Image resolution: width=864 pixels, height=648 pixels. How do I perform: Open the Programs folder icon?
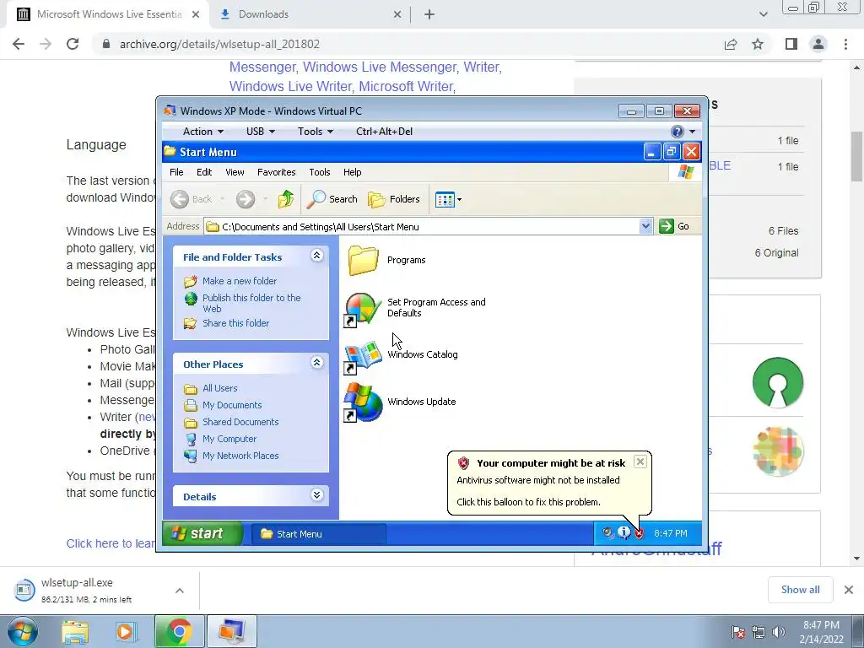(x=363, y=260)
